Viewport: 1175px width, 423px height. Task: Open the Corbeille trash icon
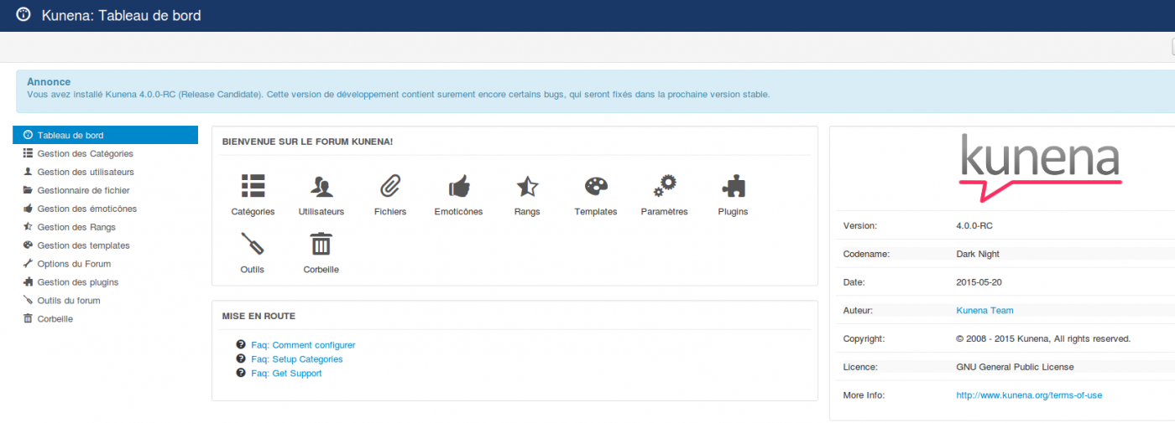(x=321, y=244)
